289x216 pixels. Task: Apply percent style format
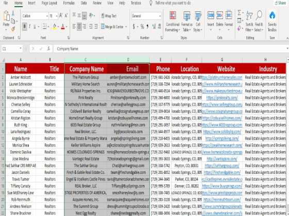click(x=142, y=27)
